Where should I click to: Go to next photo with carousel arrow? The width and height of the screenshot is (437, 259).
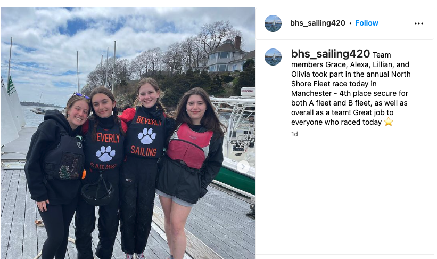(x=243, y=167)
